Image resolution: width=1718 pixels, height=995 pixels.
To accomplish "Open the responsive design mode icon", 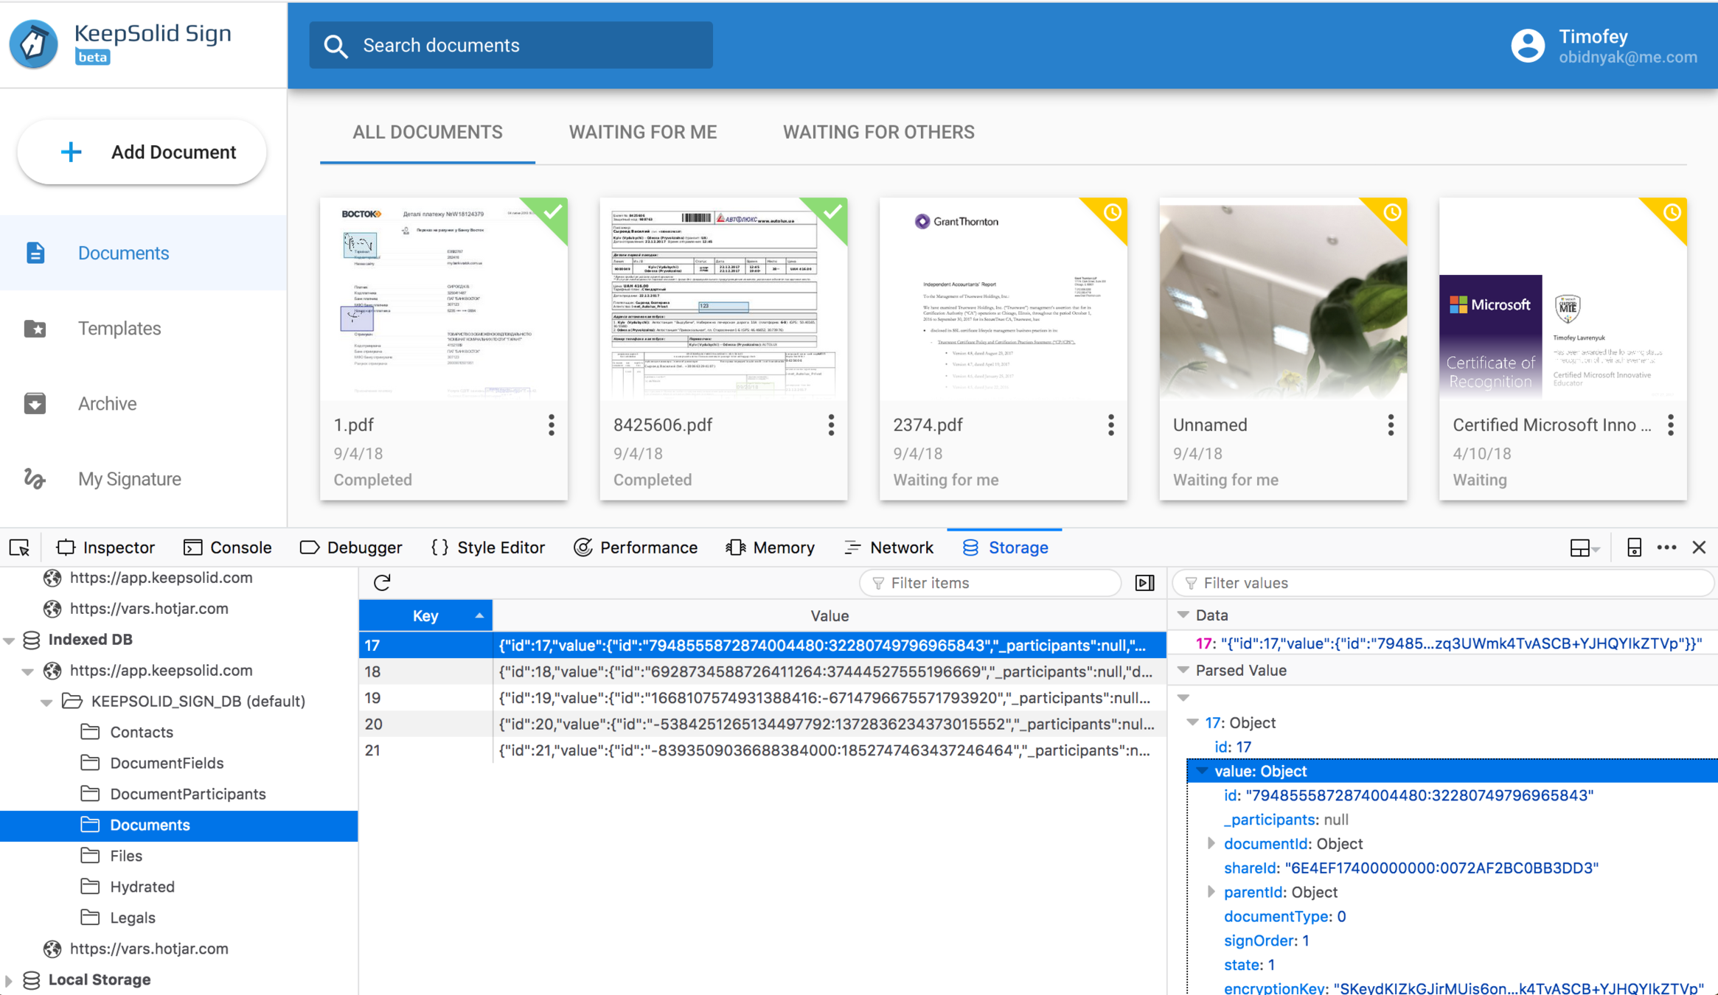I will point(1634,548).
